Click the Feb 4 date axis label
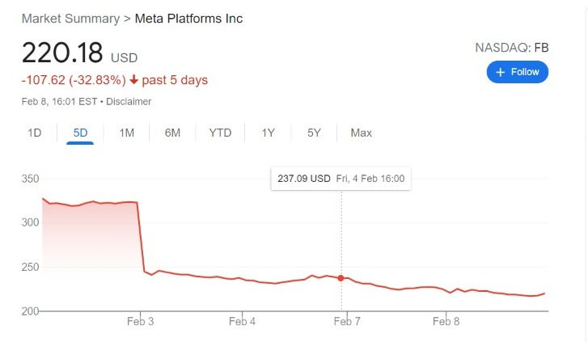 coord(242,321)
